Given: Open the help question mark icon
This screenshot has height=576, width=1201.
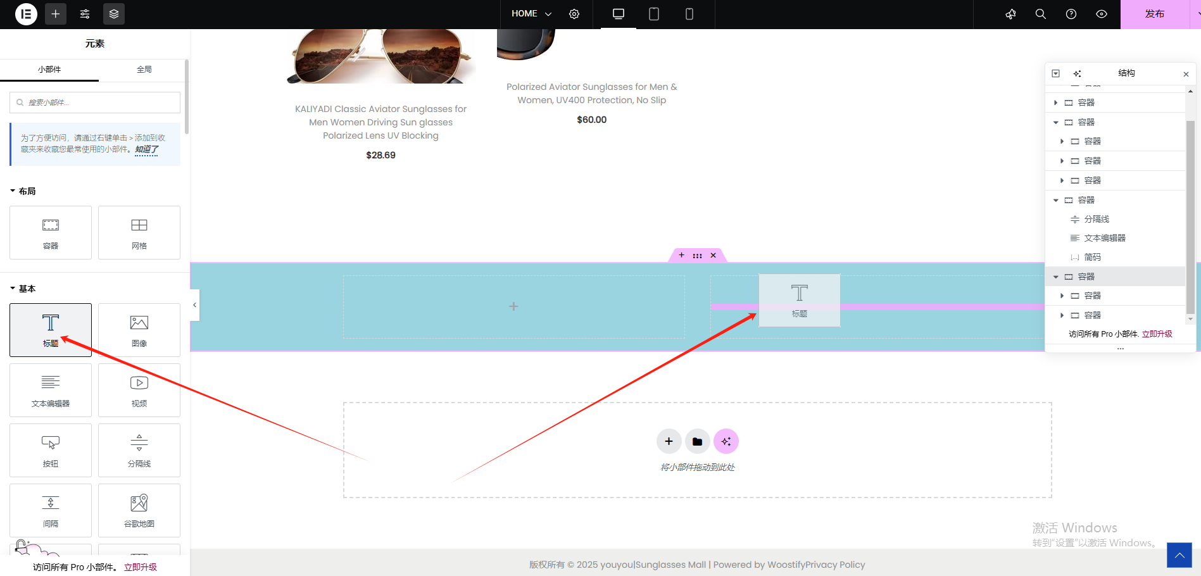Looking at the screenshot, I should point(1071,14).
